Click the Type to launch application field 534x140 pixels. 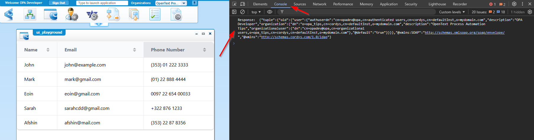102,3
